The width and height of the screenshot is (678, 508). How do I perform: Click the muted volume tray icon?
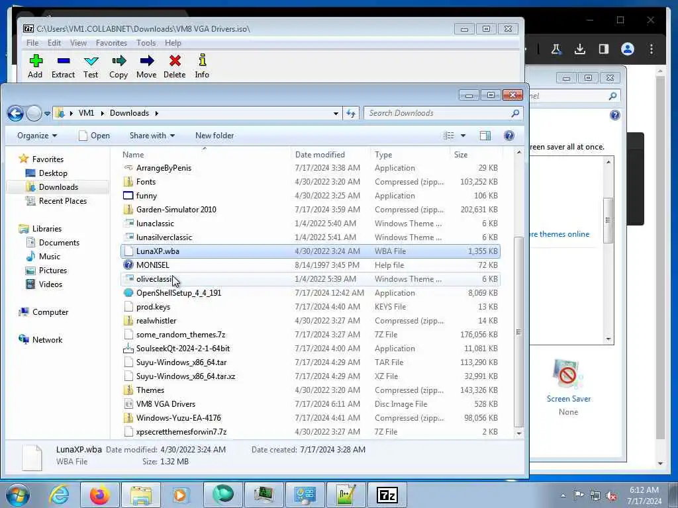coord(611,495)
